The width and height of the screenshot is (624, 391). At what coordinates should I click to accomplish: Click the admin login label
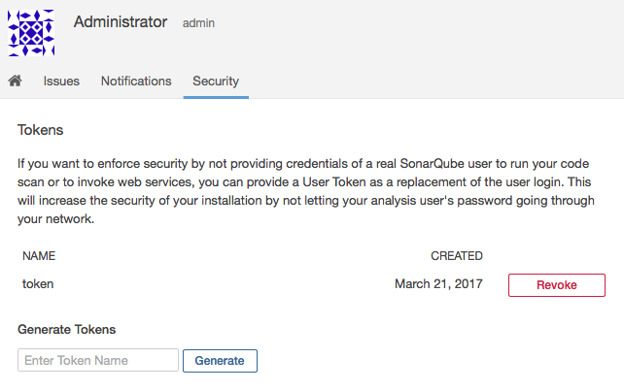point(198,23)
